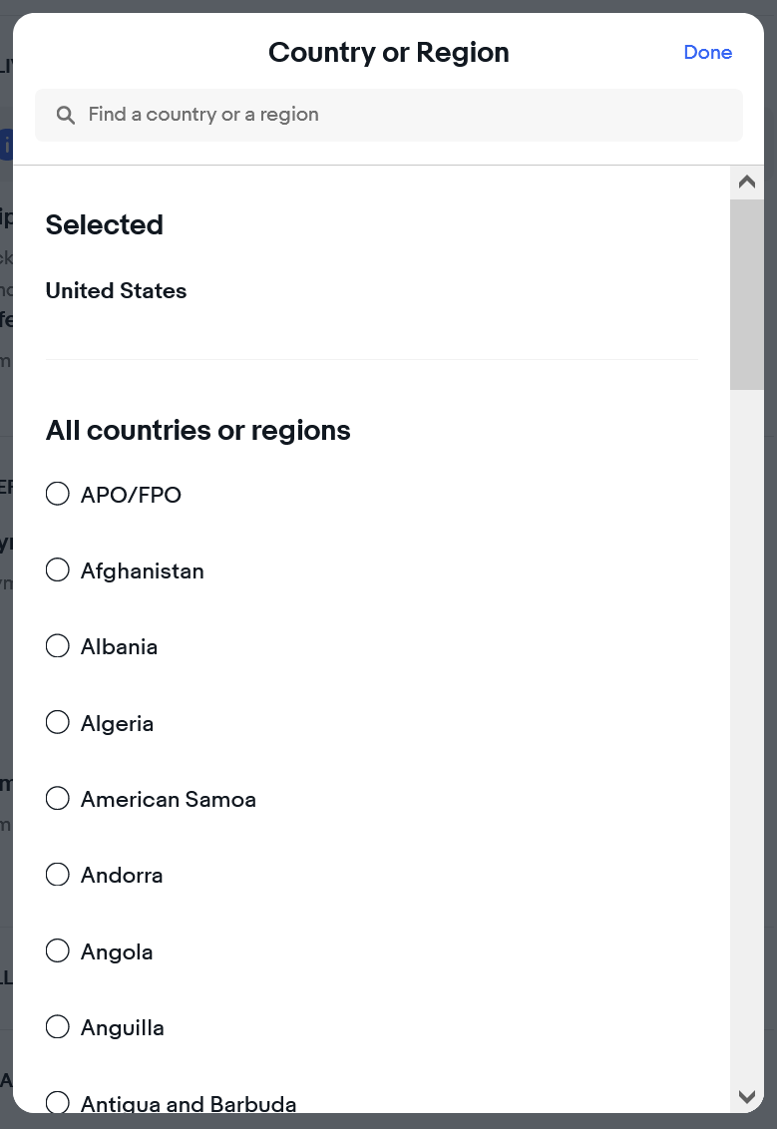Click the selected United States entry
The image size is (777, 1129).
tap(116, 291)
